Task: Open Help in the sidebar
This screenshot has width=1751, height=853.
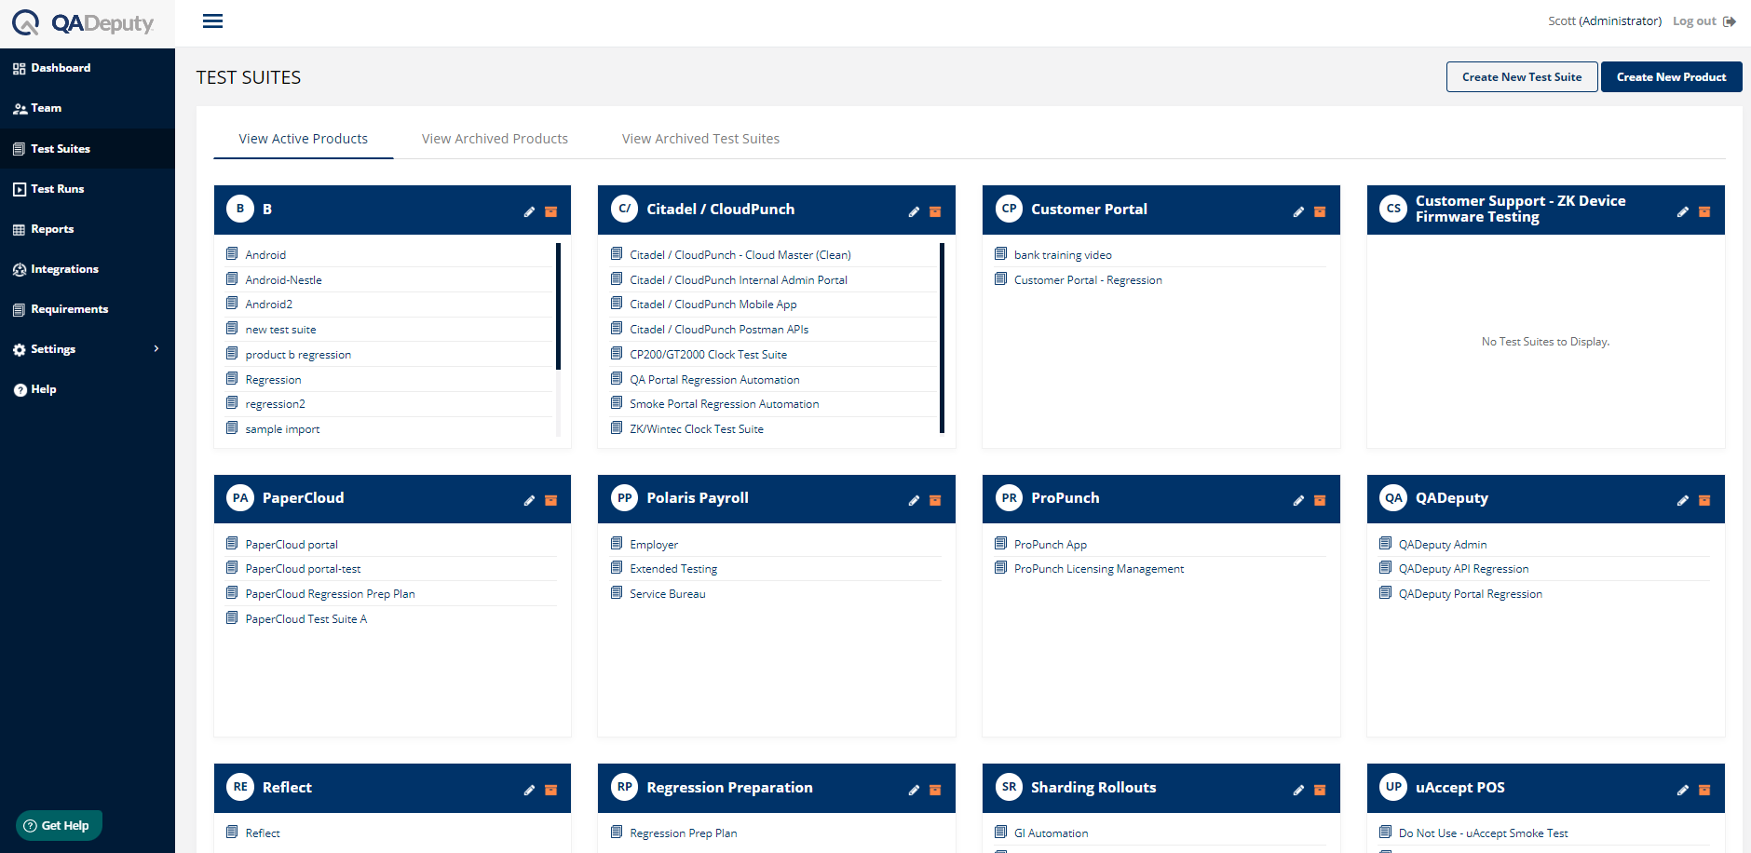Action: [x=88, y=389]
